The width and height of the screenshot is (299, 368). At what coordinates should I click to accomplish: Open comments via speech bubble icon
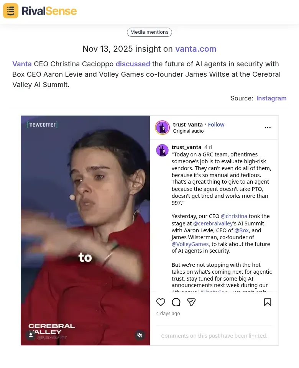176,302
